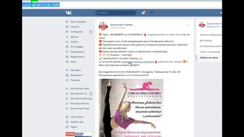Open the music note player icon

click(151, 13)
